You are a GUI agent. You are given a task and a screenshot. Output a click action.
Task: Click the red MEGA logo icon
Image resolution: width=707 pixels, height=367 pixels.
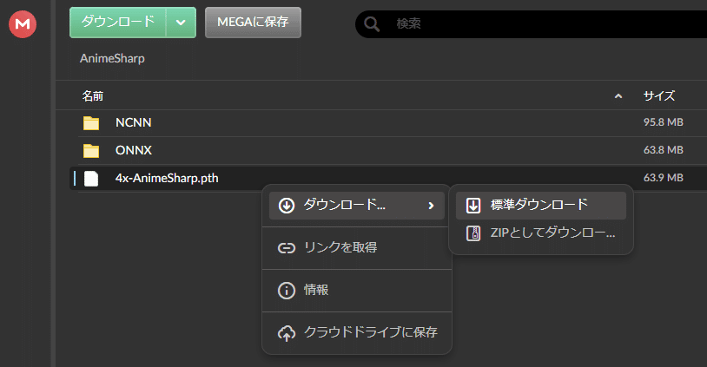pos(23,24)
